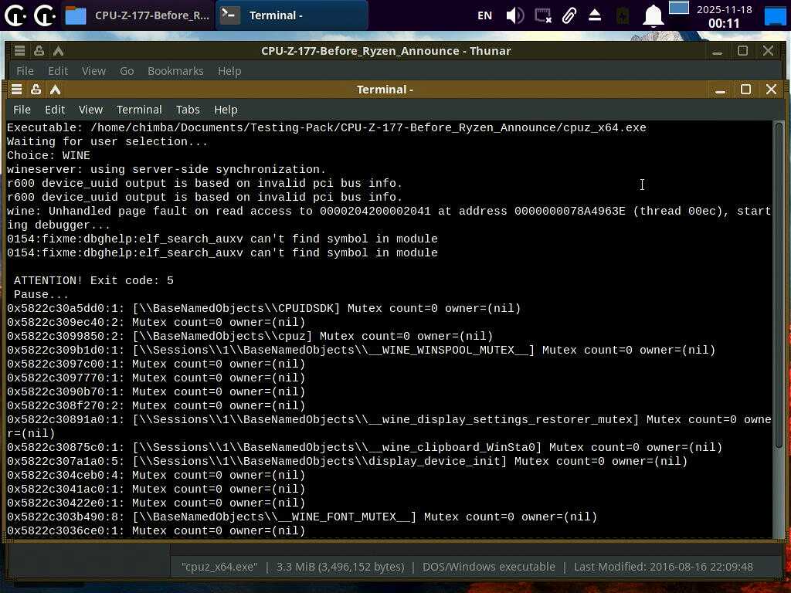Toggle Thunar window stick pin icon
791x593 pixels.
39,50
